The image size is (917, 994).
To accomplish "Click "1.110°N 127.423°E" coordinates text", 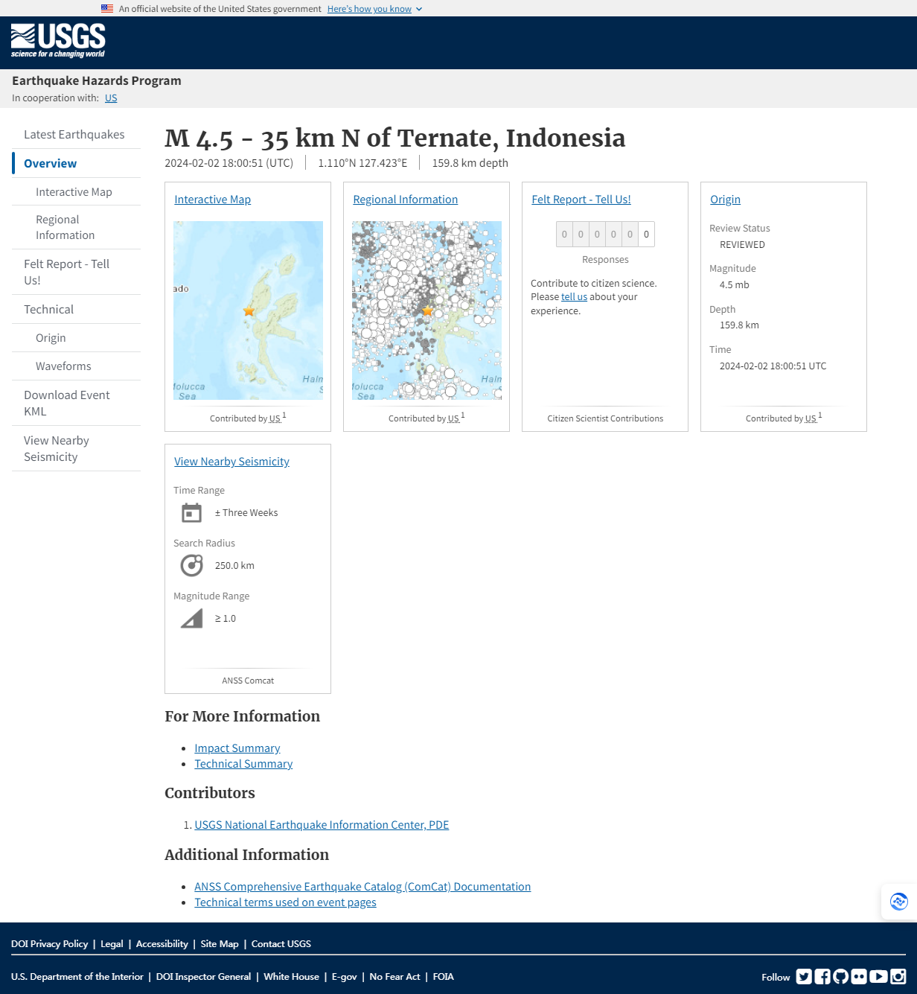I will click(x=362, y=163).
